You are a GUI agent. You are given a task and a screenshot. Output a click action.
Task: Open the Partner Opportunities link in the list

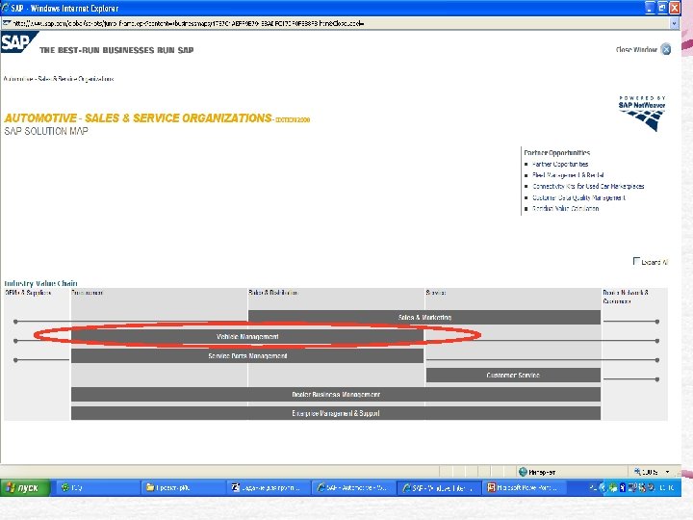[x=560, y=164]
